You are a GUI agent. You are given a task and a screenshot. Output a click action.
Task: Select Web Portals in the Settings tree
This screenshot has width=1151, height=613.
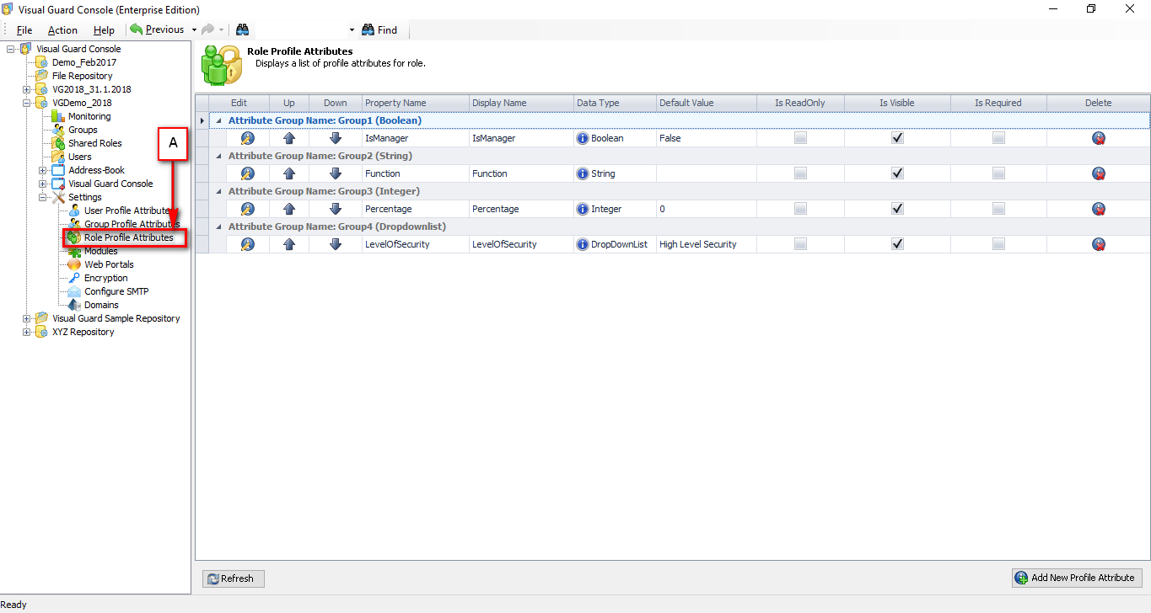point(109,264)
